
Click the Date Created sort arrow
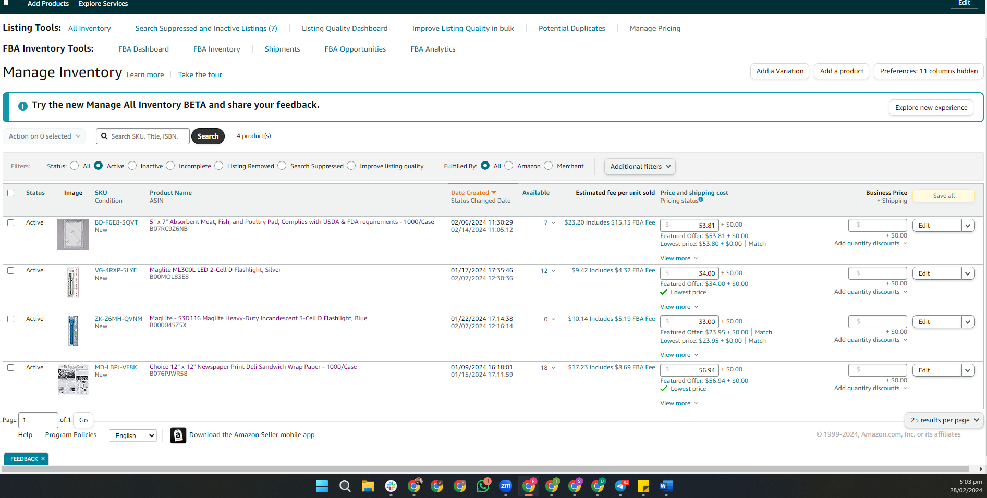tap(494, 193)
